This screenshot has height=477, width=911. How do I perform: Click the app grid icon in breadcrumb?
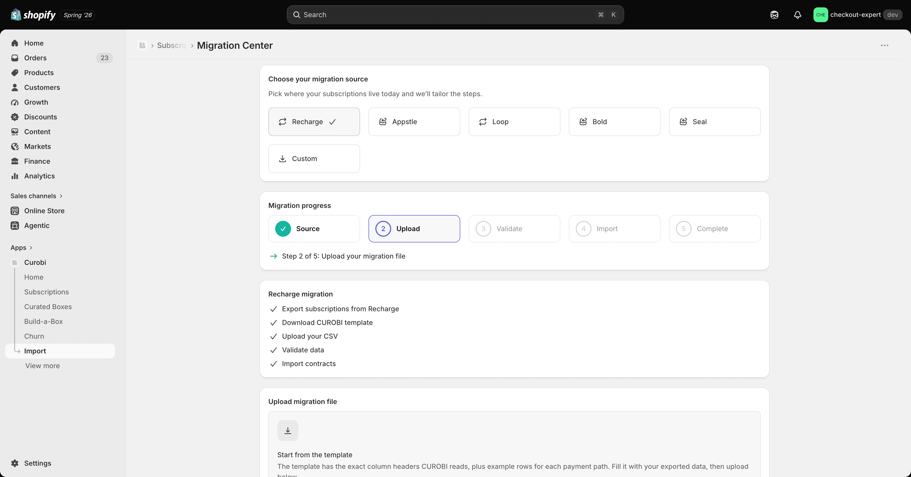point(142,46)
